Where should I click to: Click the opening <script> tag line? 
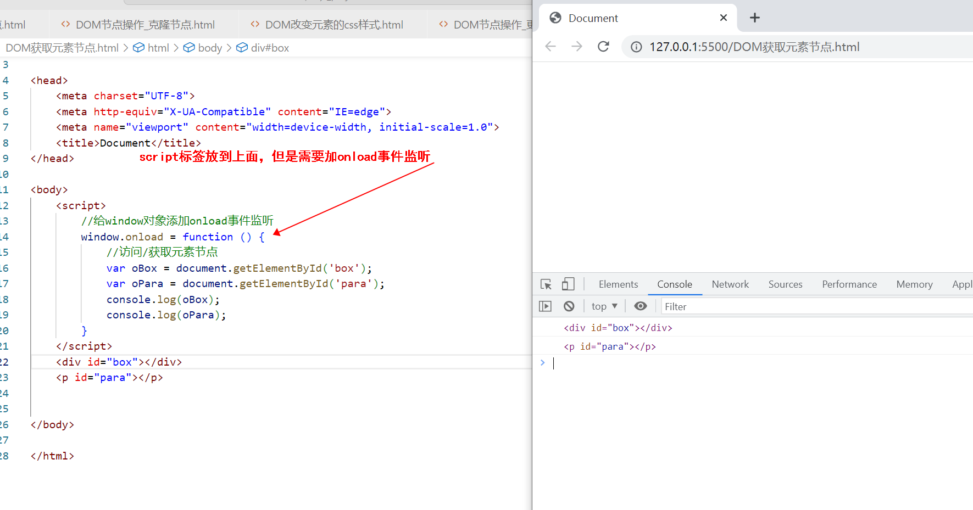tap(81, 205)
